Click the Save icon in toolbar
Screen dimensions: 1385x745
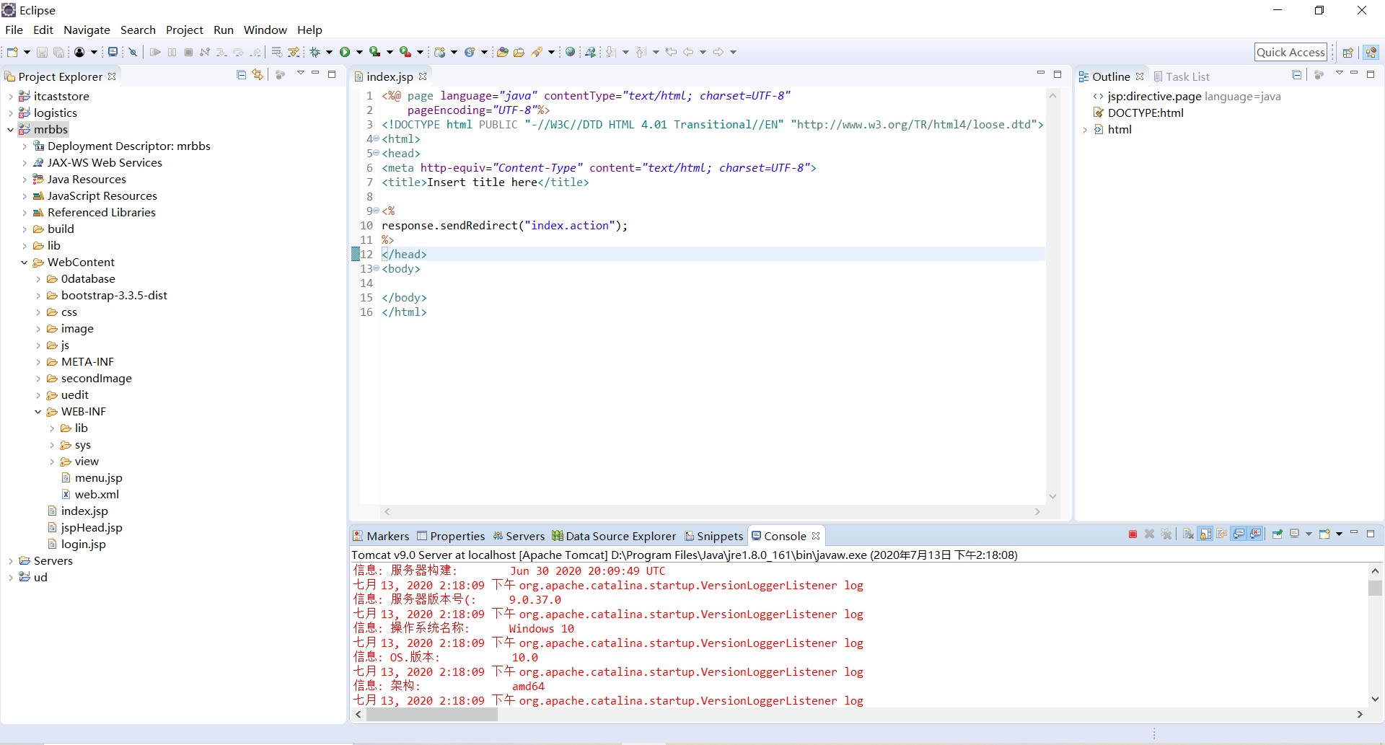42,52
